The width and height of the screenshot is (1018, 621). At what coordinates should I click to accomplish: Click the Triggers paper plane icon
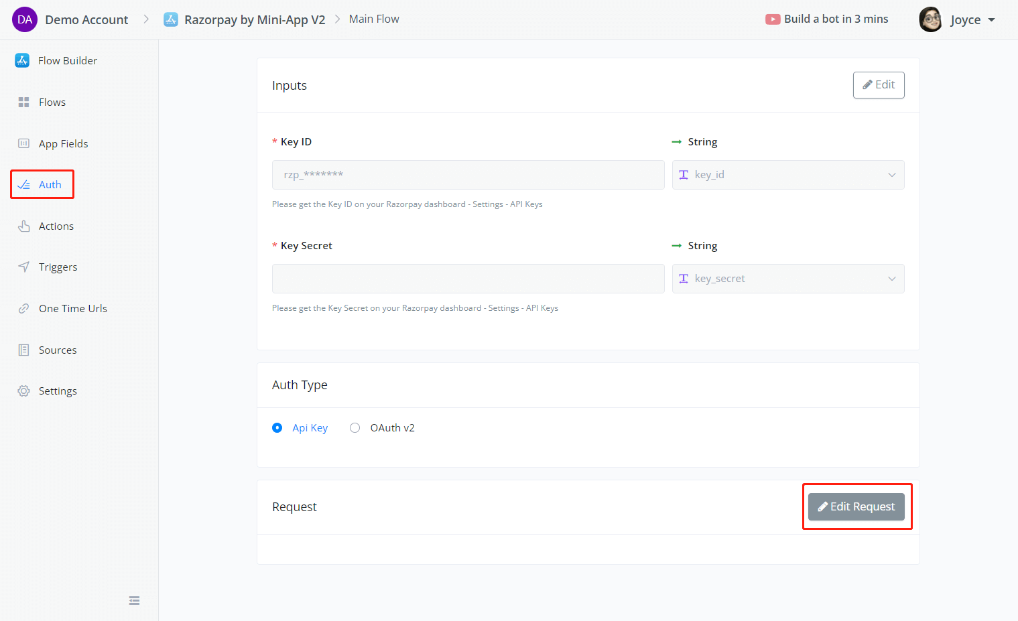tap(23, 267)
